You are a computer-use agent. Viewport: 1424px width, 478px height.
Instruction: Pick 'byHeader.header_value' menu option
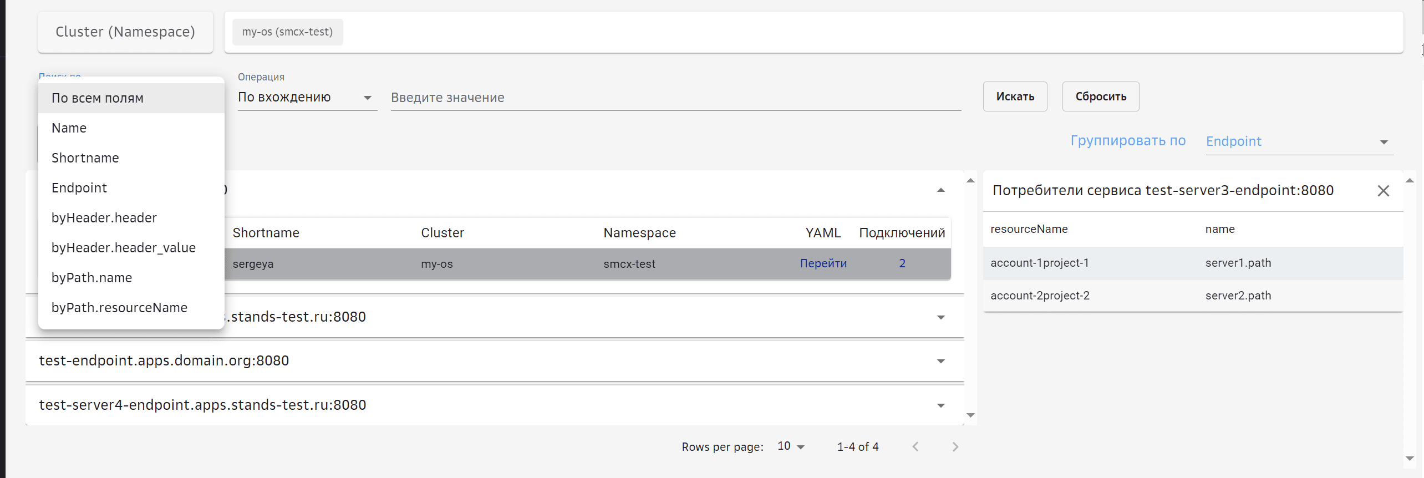[124, 248]
